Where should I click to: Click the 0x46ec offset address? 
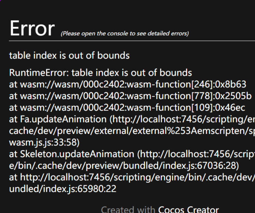point(233,108)
